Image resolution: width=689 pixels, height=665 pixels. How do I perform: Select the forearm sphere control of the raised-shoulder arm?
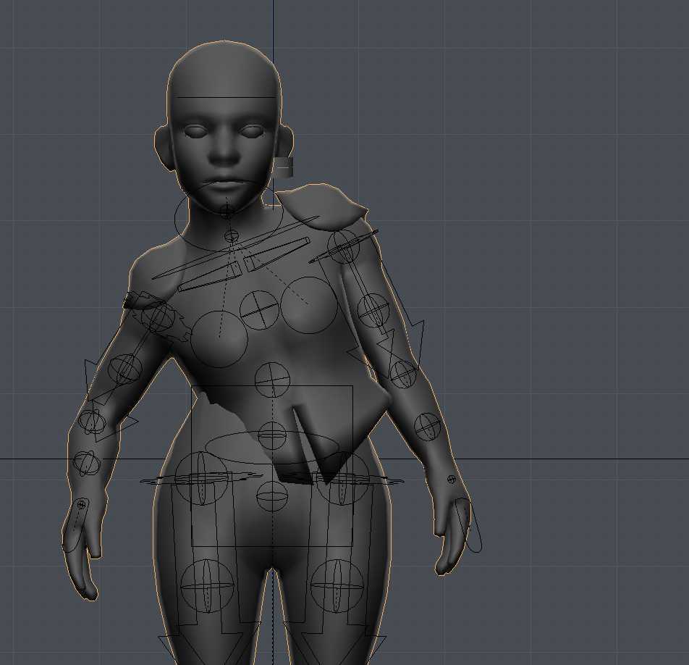click(428, 427)
